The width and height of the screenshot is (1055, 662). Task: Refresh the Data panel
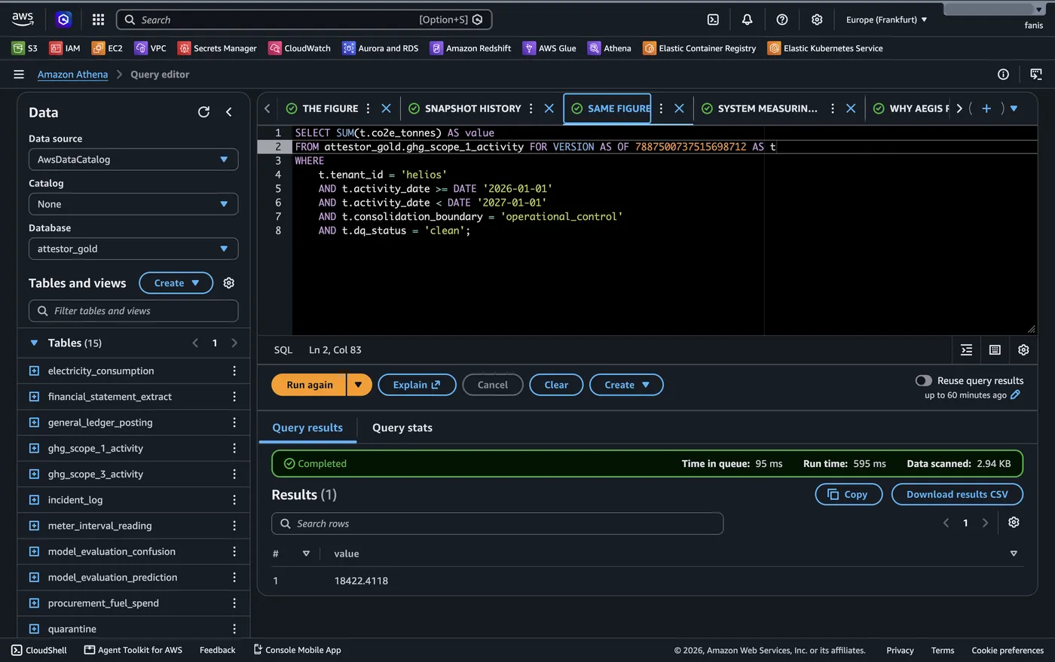[203, 112]
